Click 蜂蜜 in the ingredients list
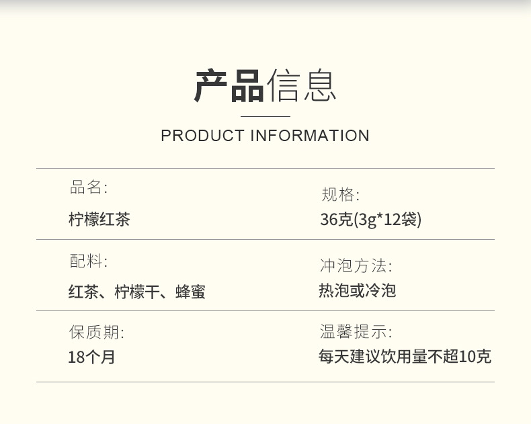Image resolution: width=531 pixels, height=424 pixels. point(190,292)
